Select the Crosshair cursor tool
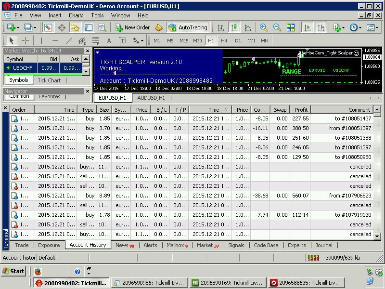 click(25, 41)
